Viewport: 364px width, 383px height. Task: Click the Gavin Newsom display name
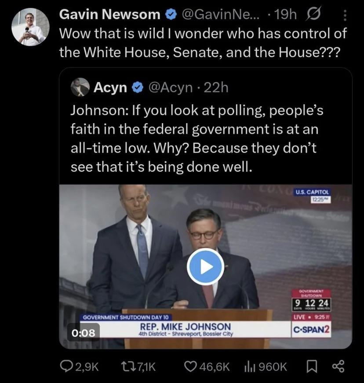pos(109,15)
